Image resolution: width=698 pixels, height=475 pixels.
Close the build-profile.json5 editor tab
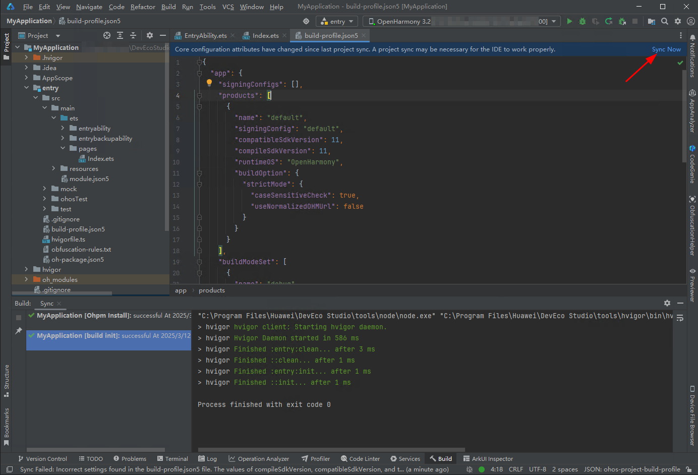[x=364, y=35]
